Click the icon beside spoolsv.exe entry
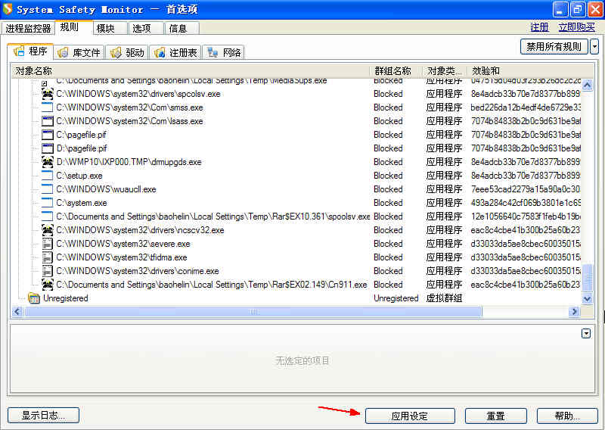This screenshot has width=605, height=430. [47, 217]
